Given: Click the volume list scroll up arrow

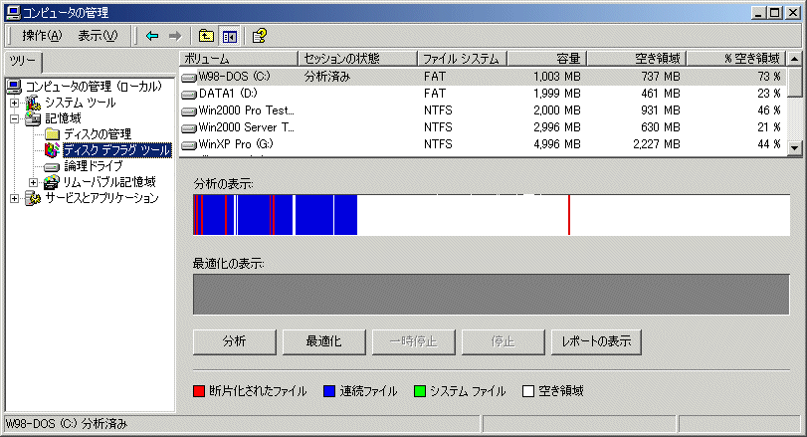Looking at the screenshot, I should tap(795, 59).
